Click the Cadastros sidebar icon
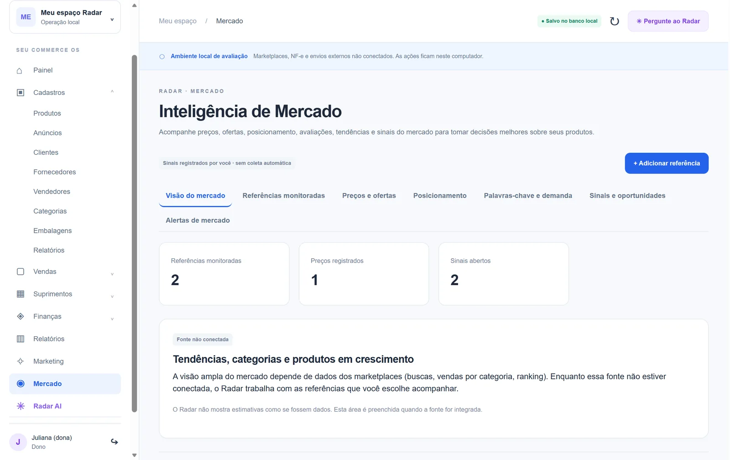 pyautogui.click(x=21, y=93)
